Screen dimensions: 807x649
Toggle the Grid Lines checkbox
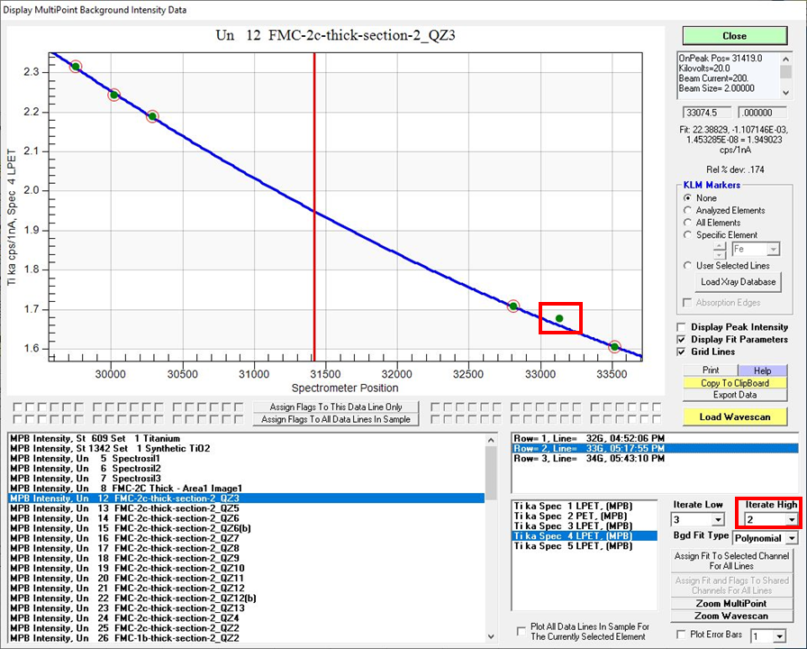pyautogui.click(x=682, y=352)
